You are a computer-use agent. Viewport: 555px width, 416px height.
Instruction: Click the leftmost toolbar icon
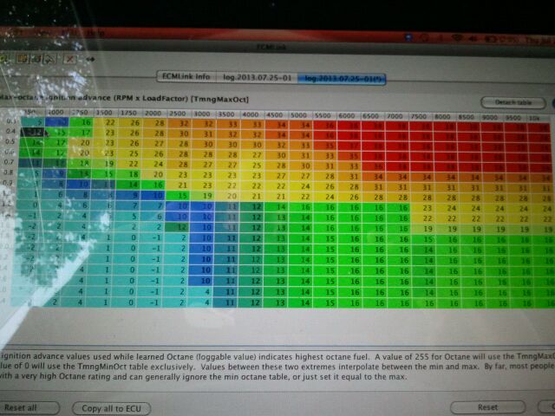5,58
